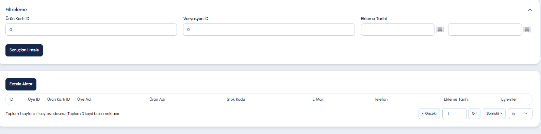Open the page size dropdown showing 10
The width and height of the screenshot is (541, 134).
[520, 114]
